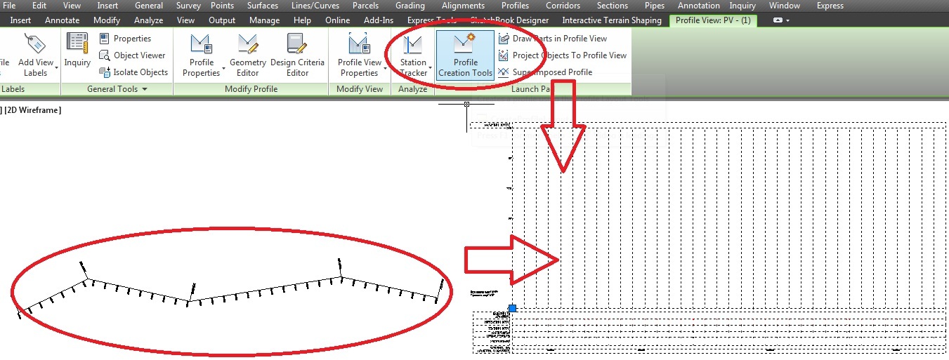The image size is (949, 360).
Task: Open the Express menu
Action: [x=830, y=6]
